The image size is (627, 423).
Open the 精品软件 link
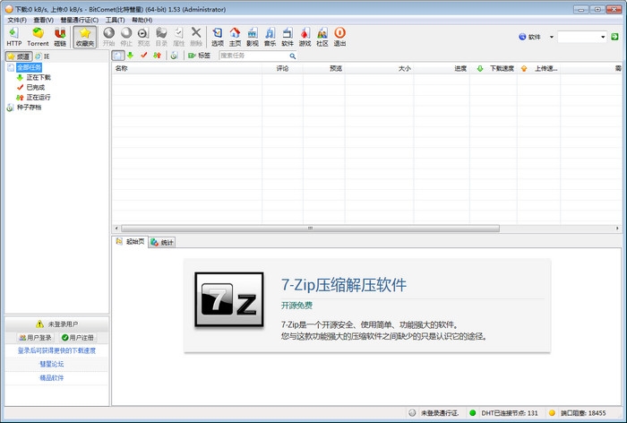(x=52, y=378)
